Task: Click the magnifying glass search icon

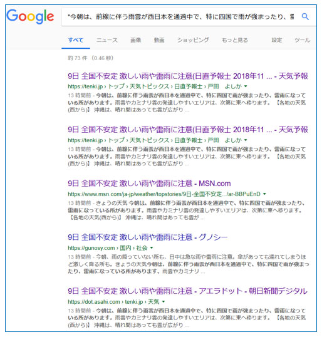Action: point(305,16)
